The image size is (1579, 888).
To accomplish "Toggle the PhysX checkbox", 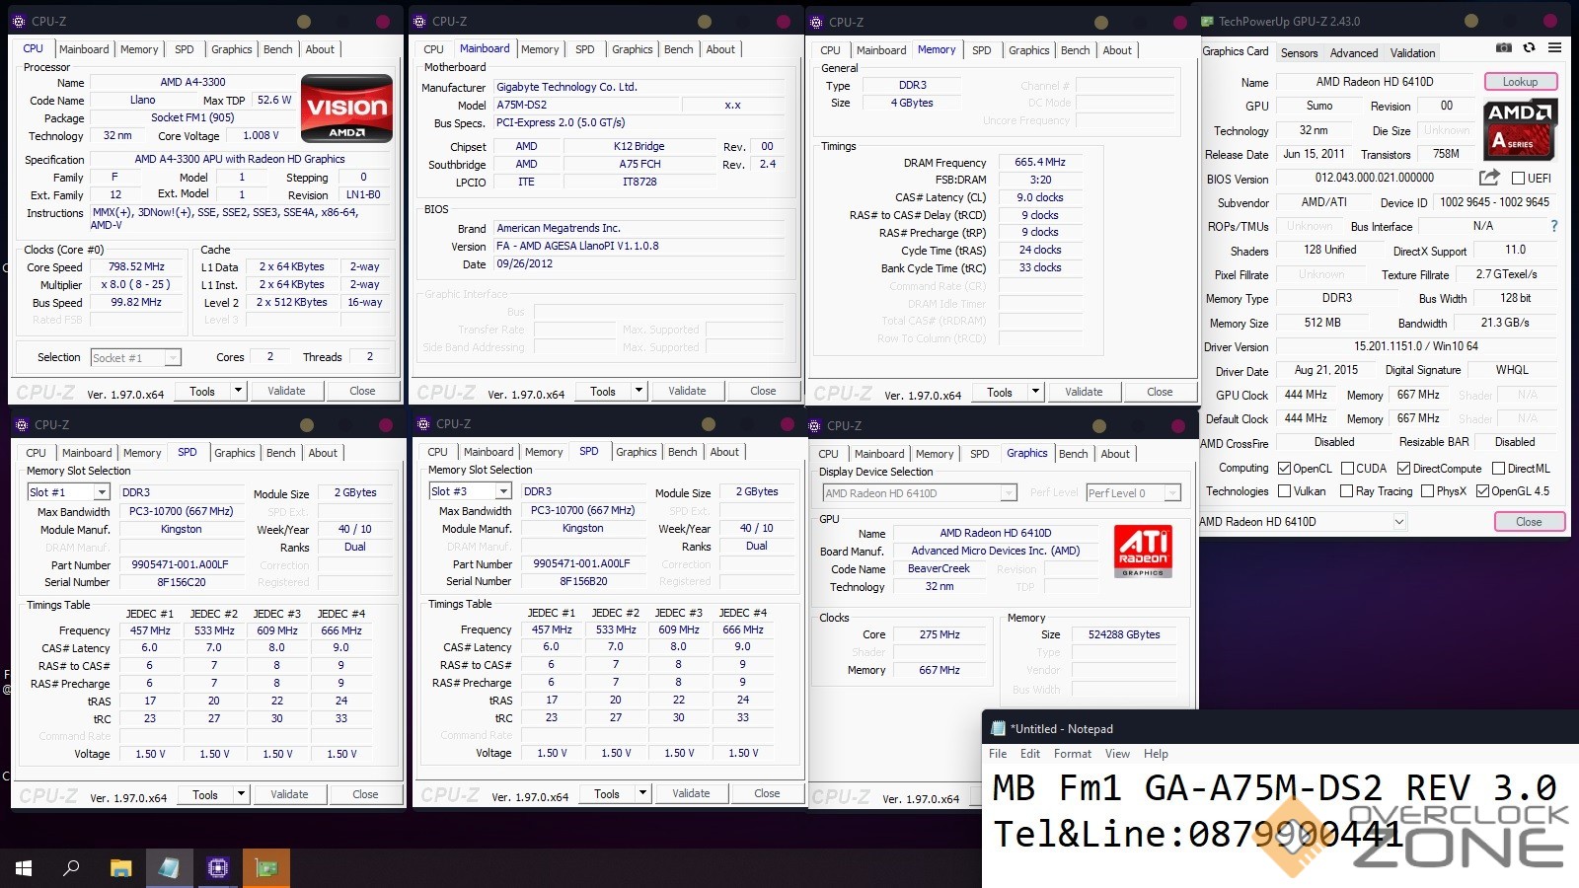I will click(x=1427, y=490).
